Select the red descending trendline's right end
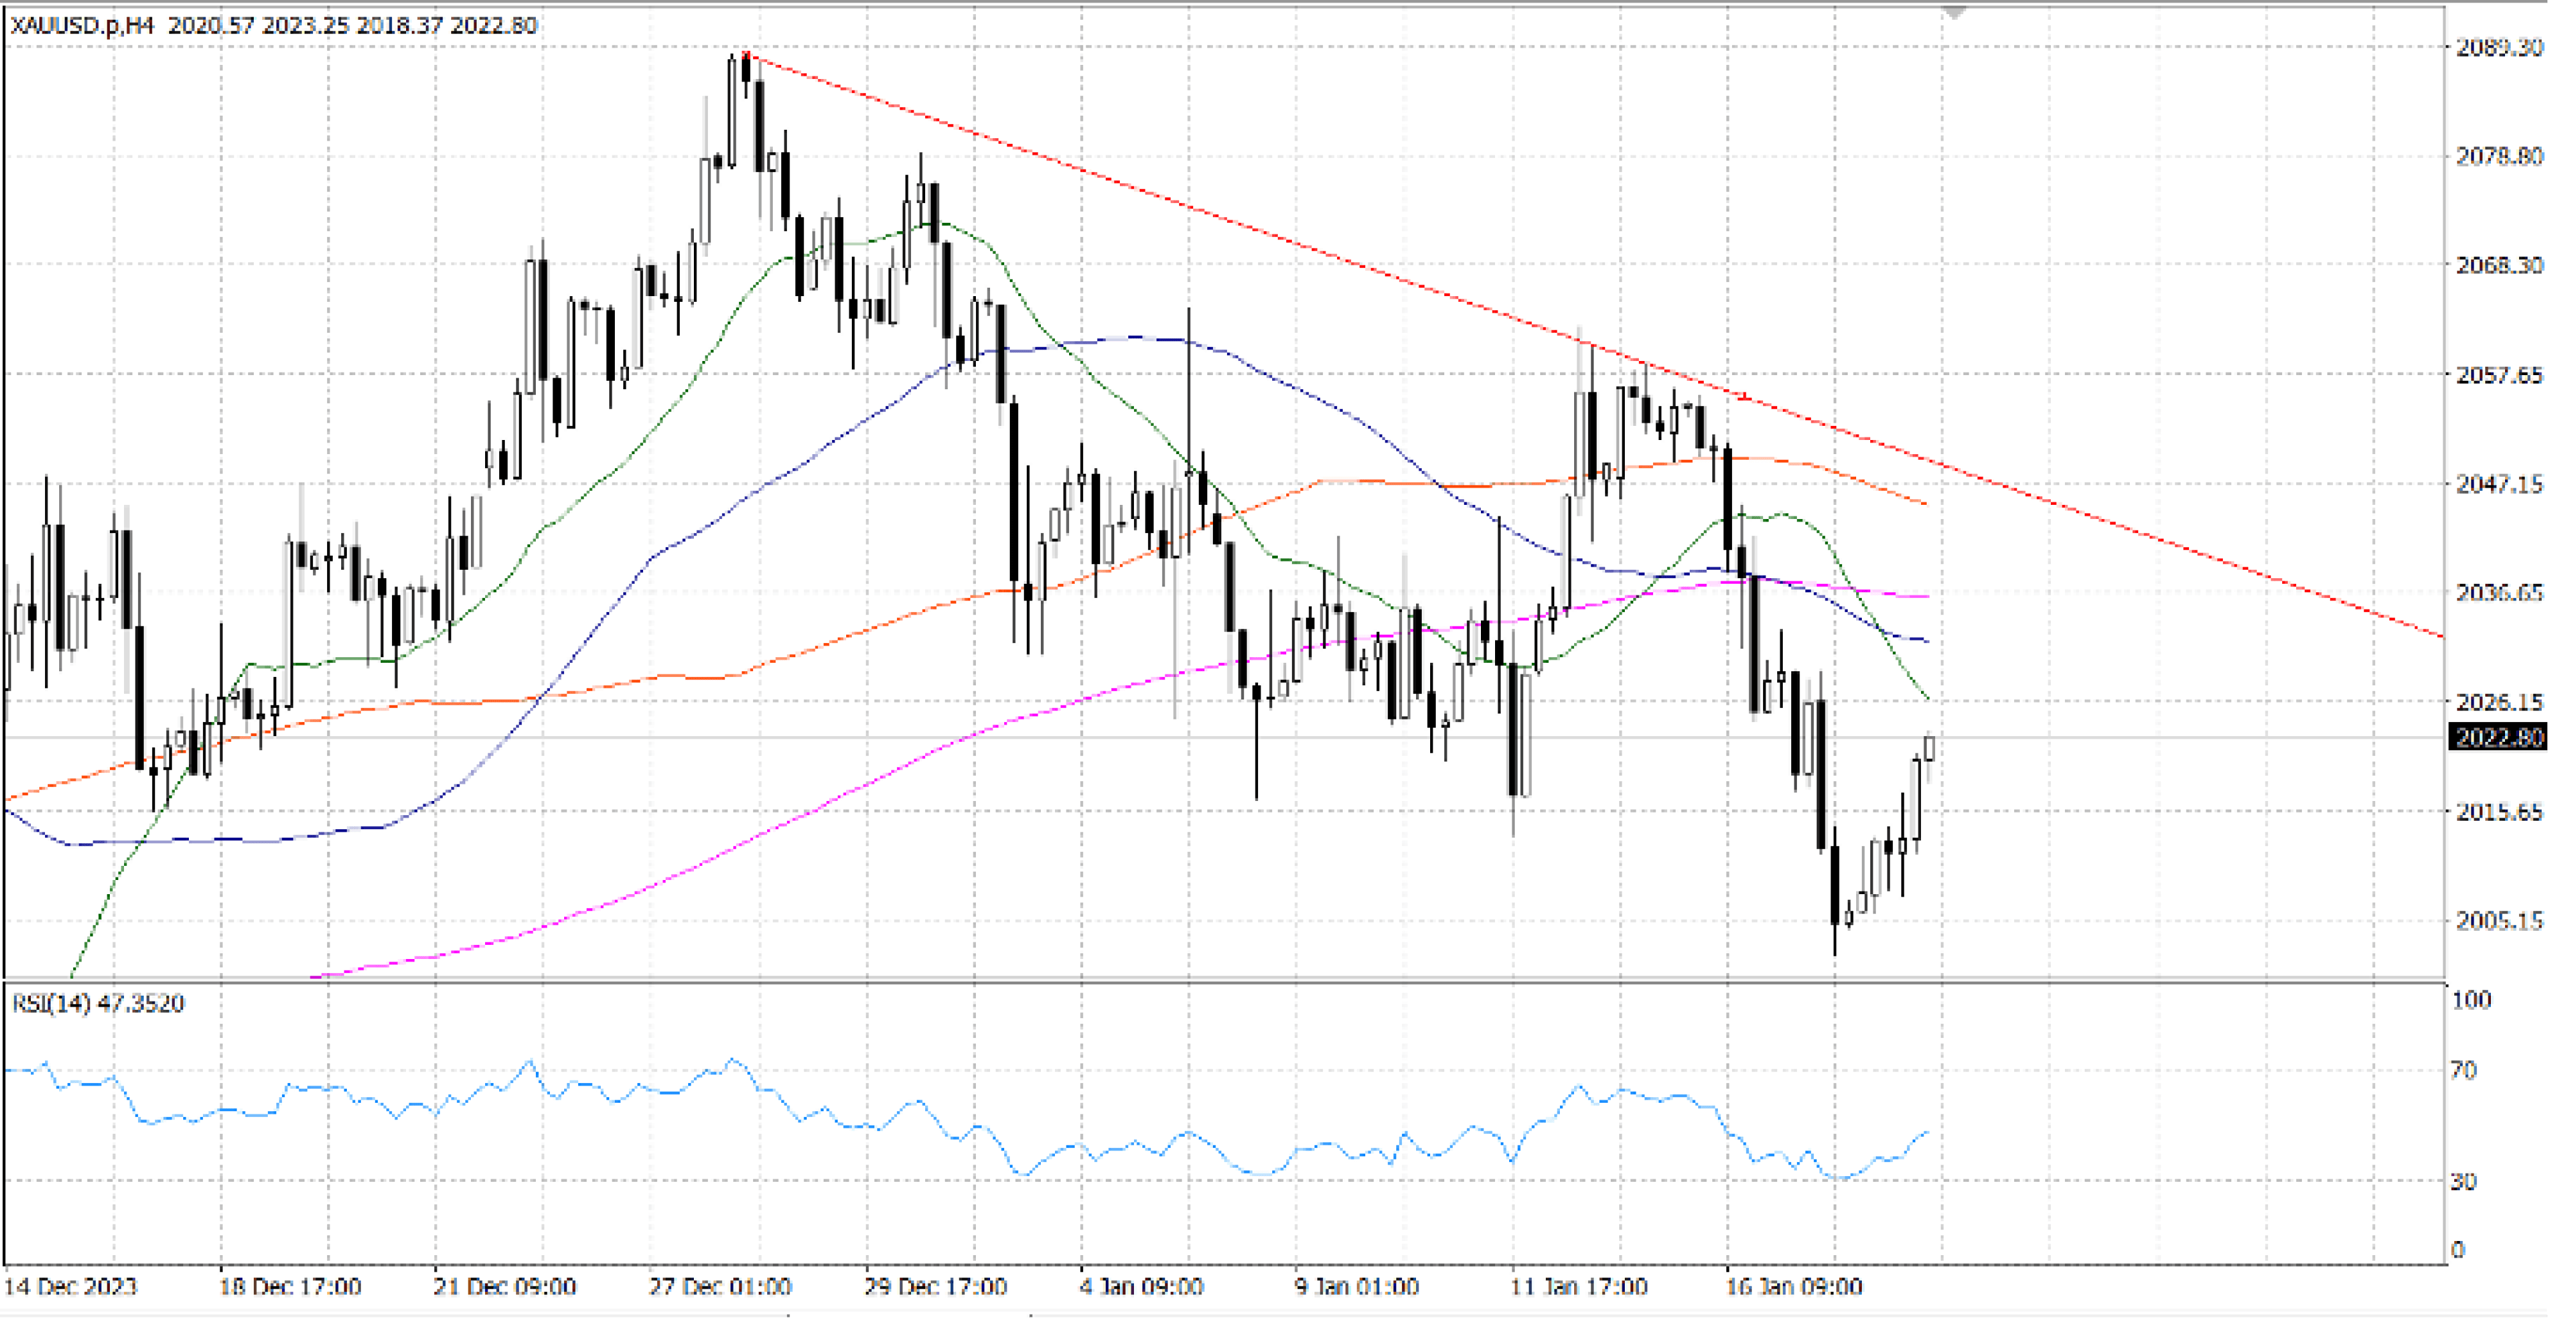This screenshot has height=1320, width=2550. [x=2439, y=635]
